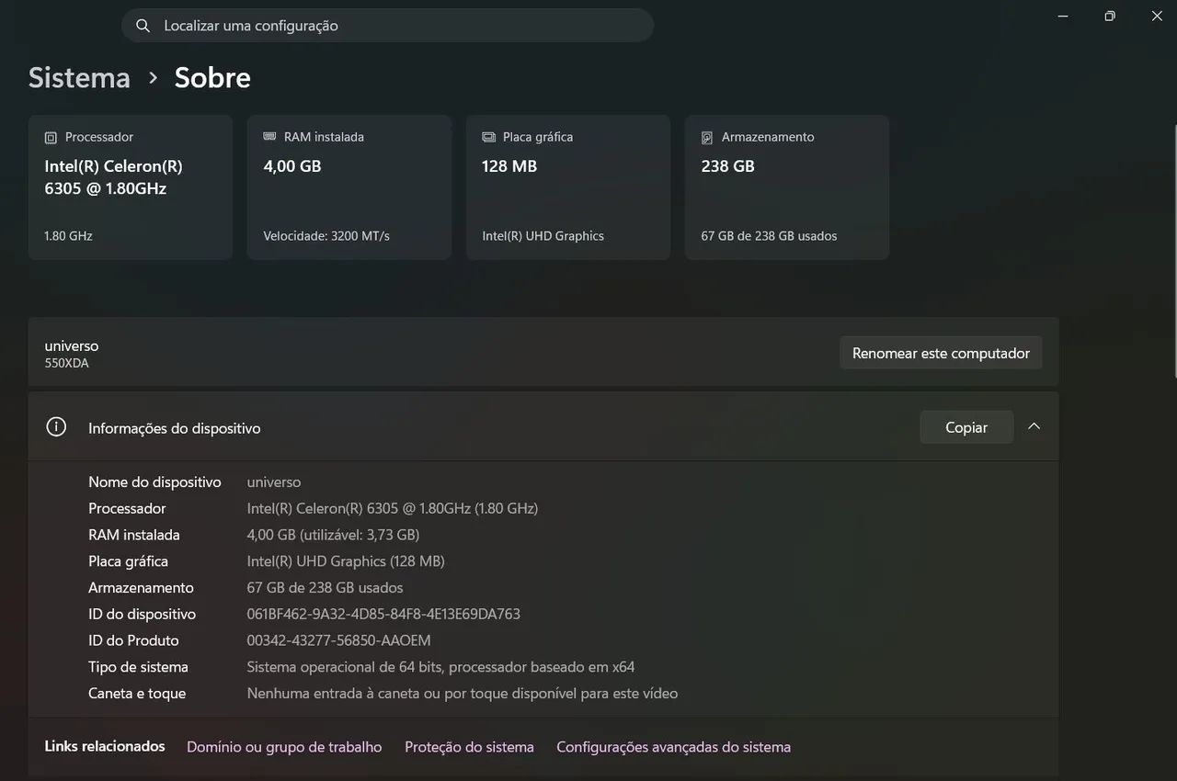Click the 550XDA model text
The image size is (1177, 781).
(67, 363)
